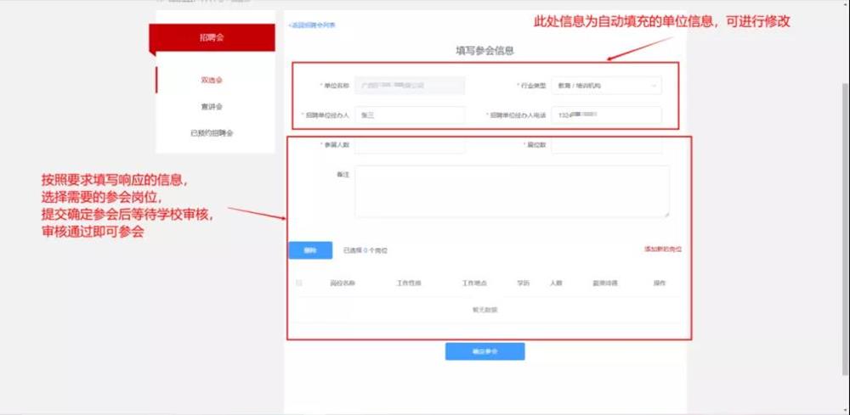
Task: Switch to 宣讲会 in the sidebar
Action: 212,107
